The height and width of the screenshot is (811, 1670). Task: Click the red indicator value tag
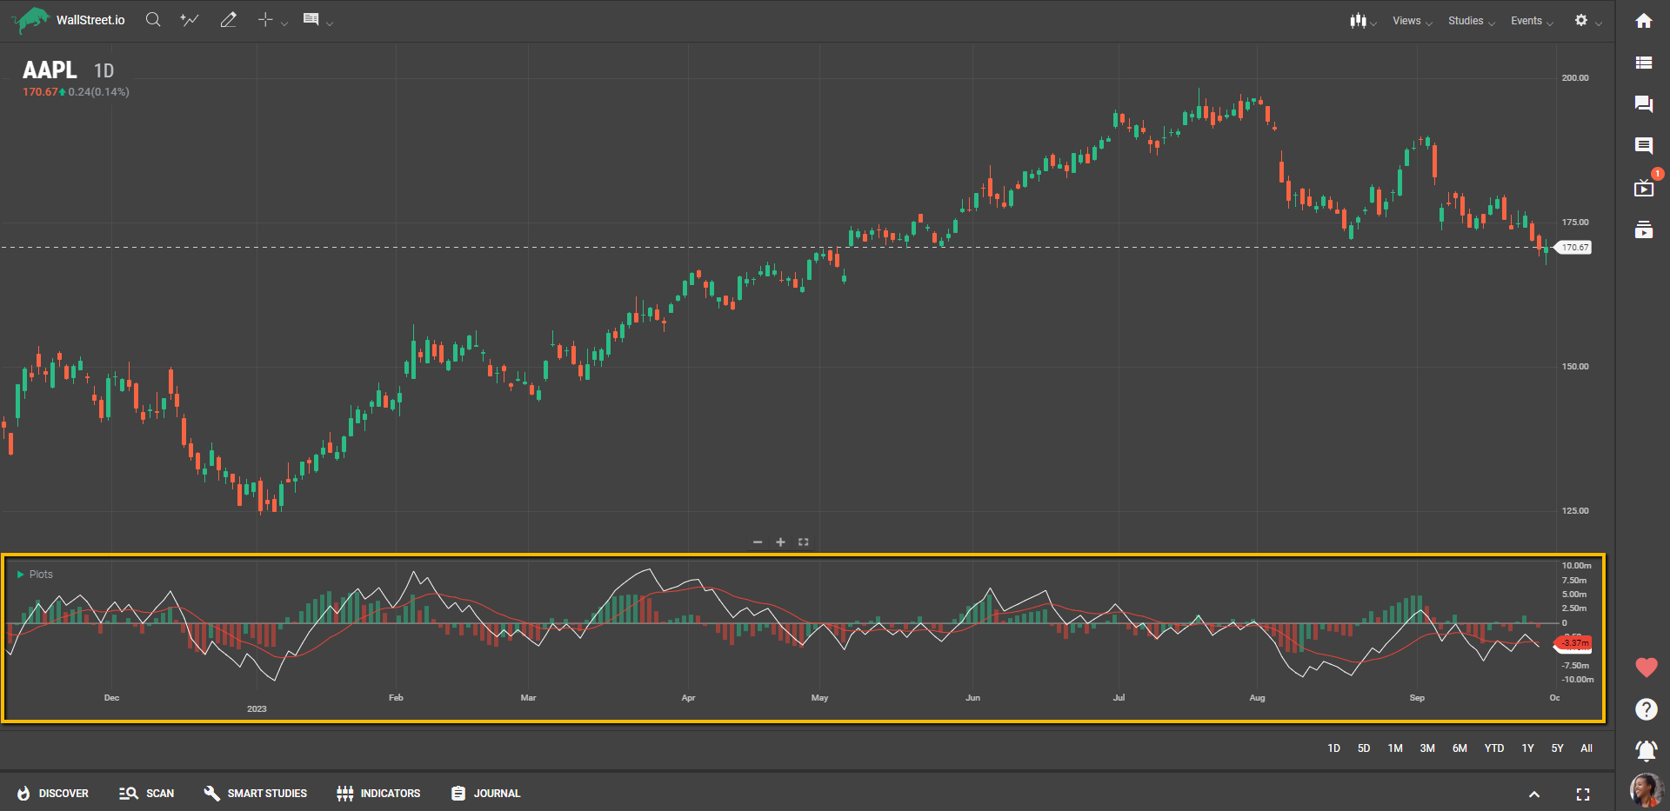pyautogui.click(x=1573, y=643)
